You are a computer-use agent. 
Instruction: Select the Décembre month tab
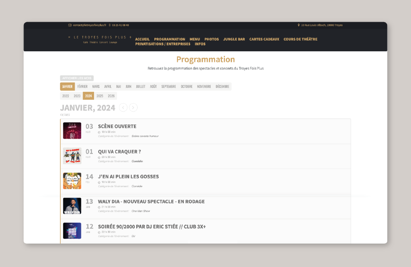[x=222, y=87]
